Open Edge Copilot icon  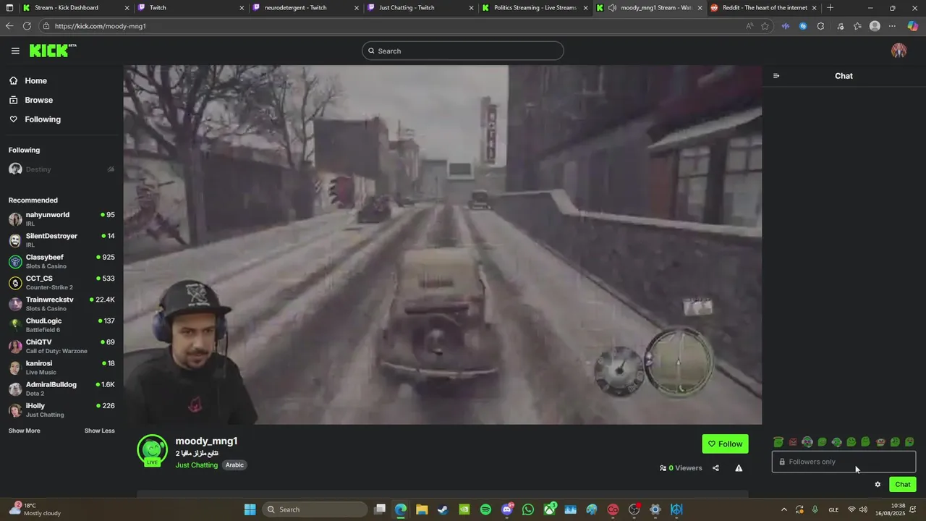(912, 26)
